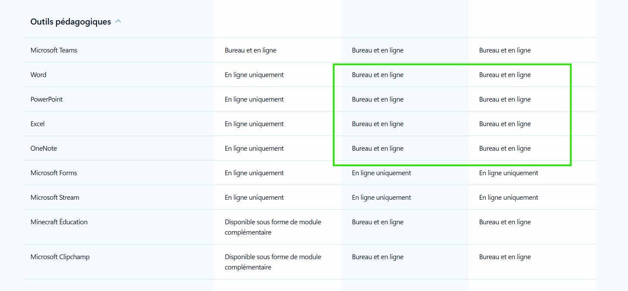Viewport: 628px width, 291px height.
Task: Select "En ligne uniquement" in the PowerPoint row
Action: click(254, 99)
